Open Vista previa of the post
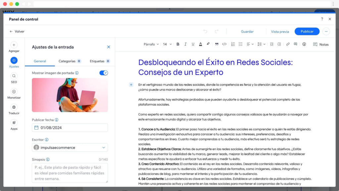Screen dimensions: 339x191 click(x=280, y=32)
